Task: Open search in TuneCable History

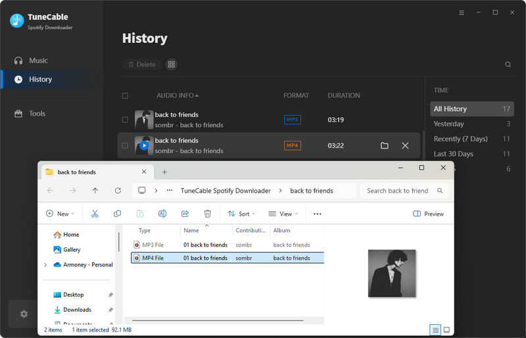Action: [508, 64]
